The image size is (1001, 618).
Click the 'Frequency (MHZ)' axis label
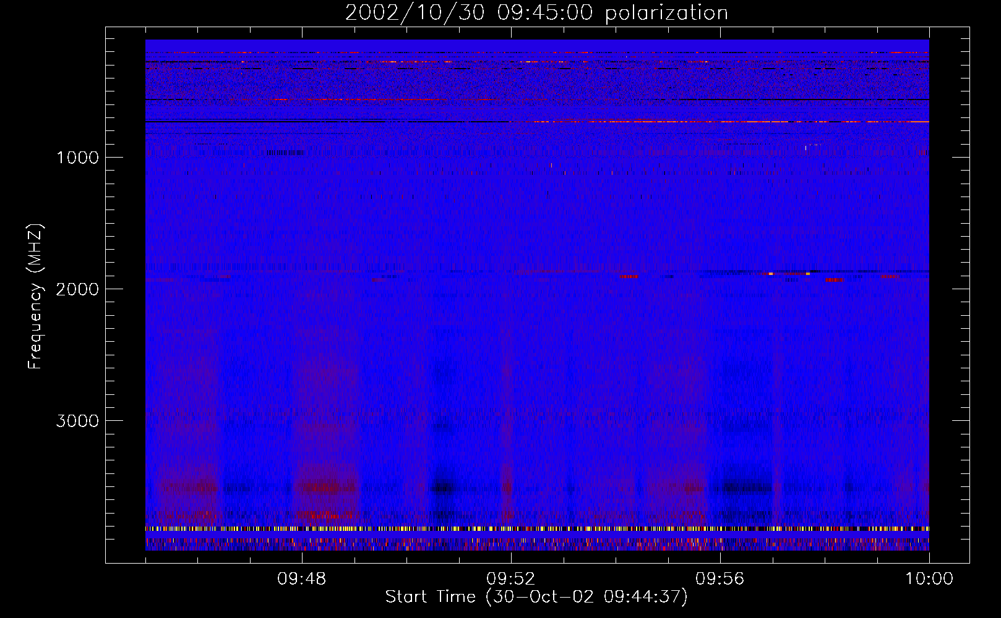35,297
